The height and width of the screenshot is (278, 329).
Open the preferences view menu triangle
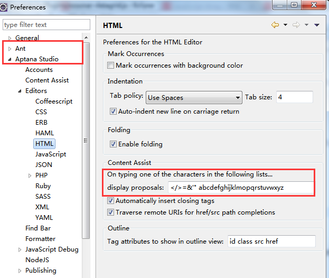(317, 25)
